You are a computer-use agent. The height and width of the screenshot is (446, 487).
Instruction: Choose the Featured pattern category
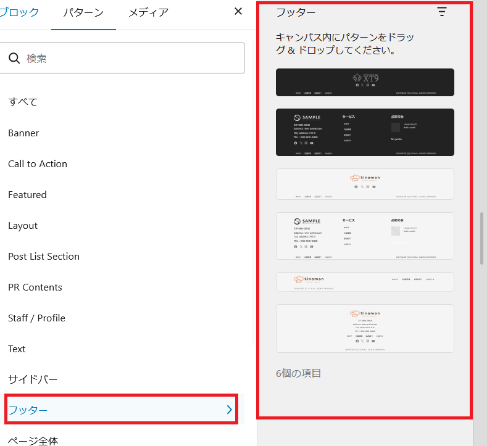(27, 195)
